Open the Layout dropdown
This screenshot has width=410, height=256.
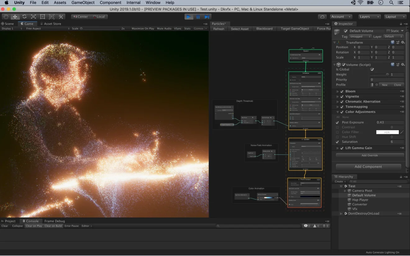coord(395,17)
